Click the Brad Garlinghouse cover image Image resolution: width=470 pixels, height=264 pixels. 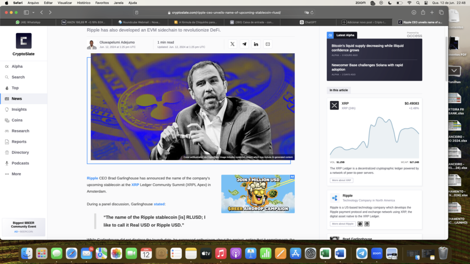[x=193, y=107]
